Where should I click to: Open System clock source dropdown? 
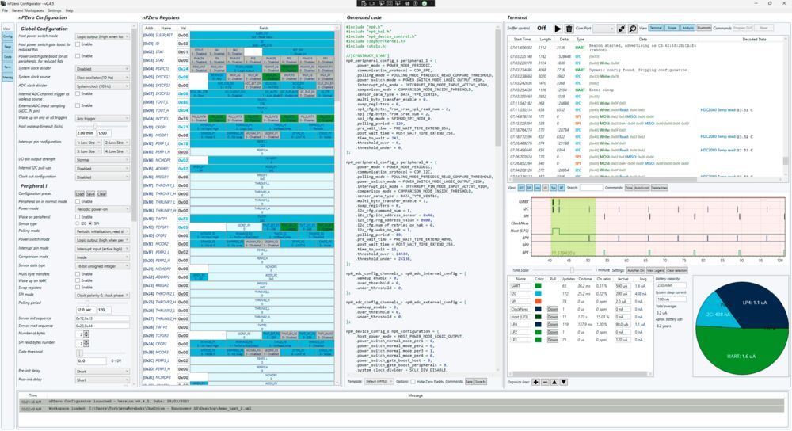102,78
